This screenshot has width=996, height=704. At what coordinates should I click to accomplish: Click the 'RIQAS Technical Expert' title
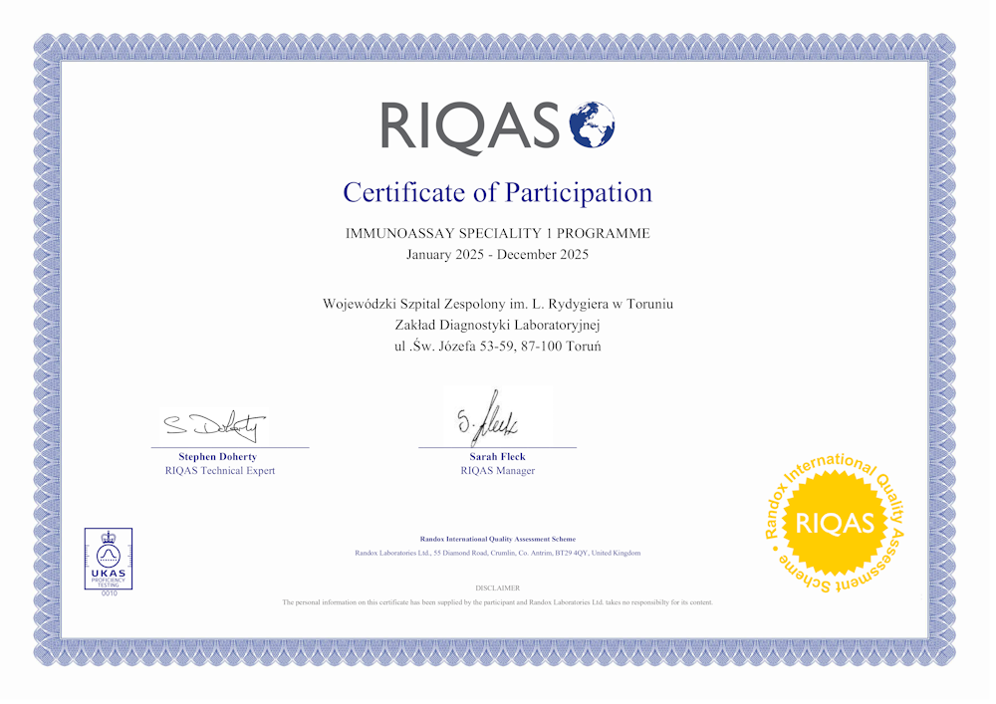(x=219, y=471)
